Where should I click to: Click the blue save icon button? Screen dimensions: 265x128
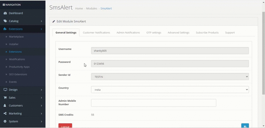coord(245,126)
